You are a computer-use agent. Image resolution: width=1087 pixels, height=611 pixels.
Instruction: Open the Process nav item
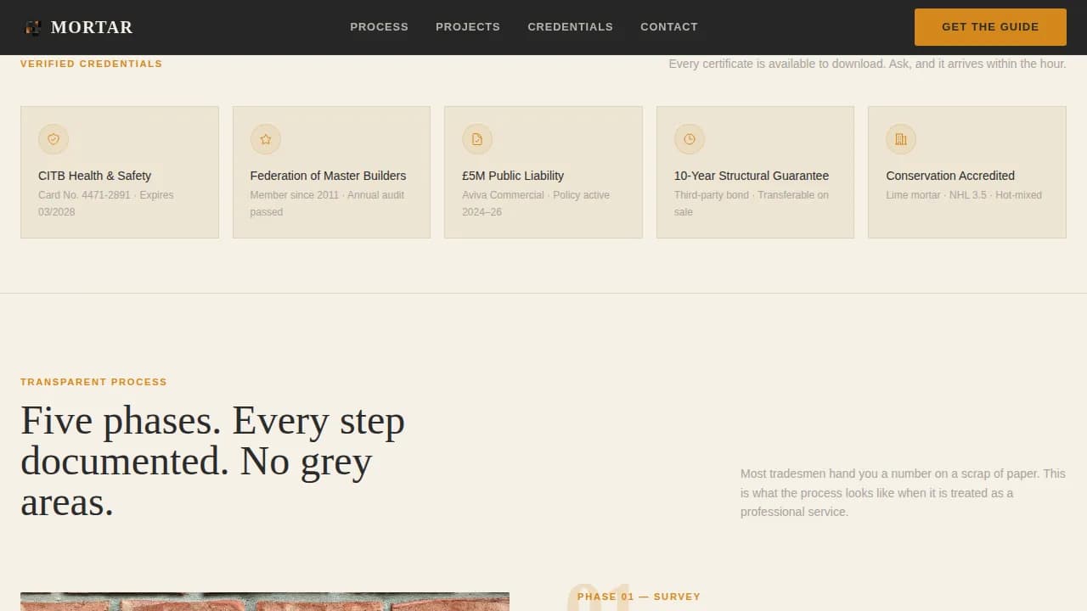coord(379,27)
